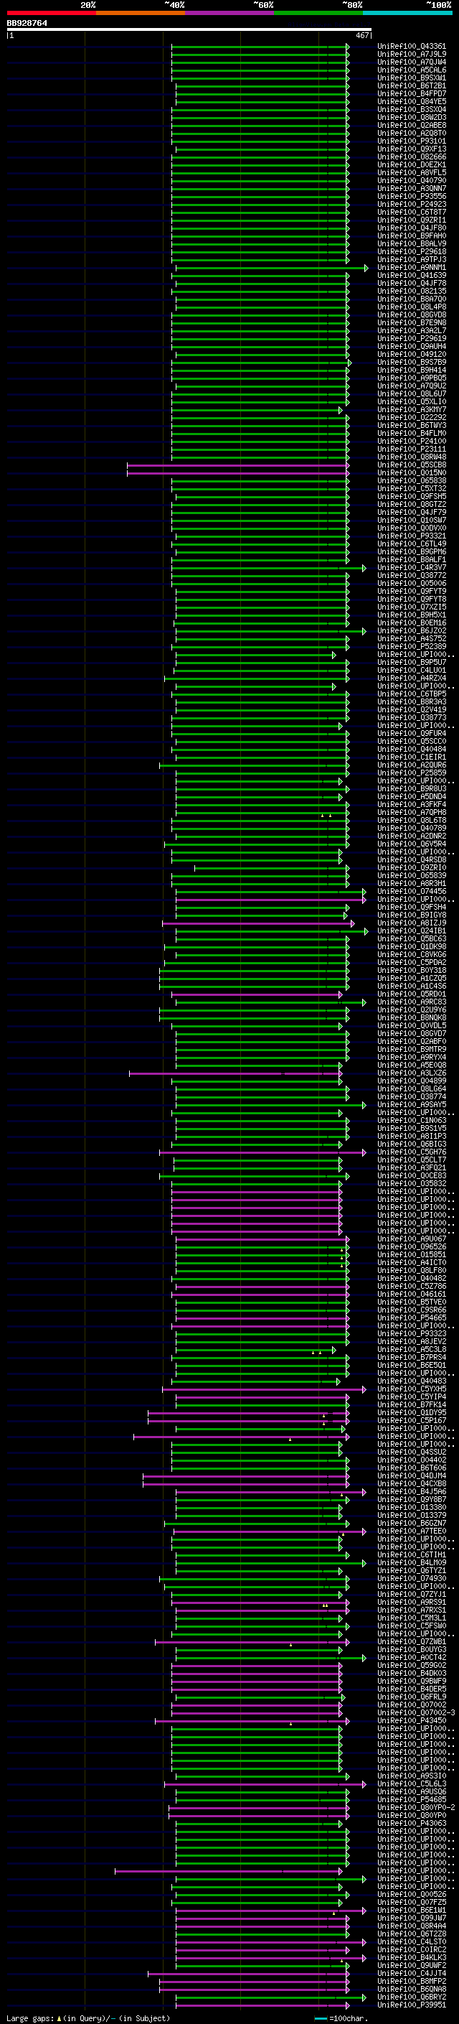Click the cyan ~100% identity legend segment
The width and height of the screenshot is (459, 2024).
(408, 13)
